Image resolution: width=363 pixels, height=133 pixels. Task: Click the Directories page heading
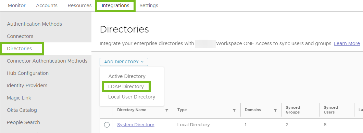click(x=124, y=29)
